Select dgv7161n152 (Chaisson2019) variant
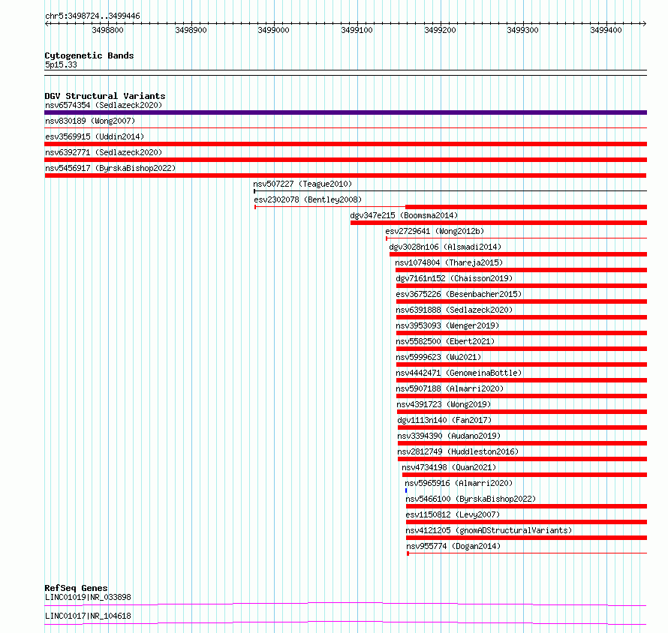The width and height of the screenshot is (668, 633). pos(454,278)
